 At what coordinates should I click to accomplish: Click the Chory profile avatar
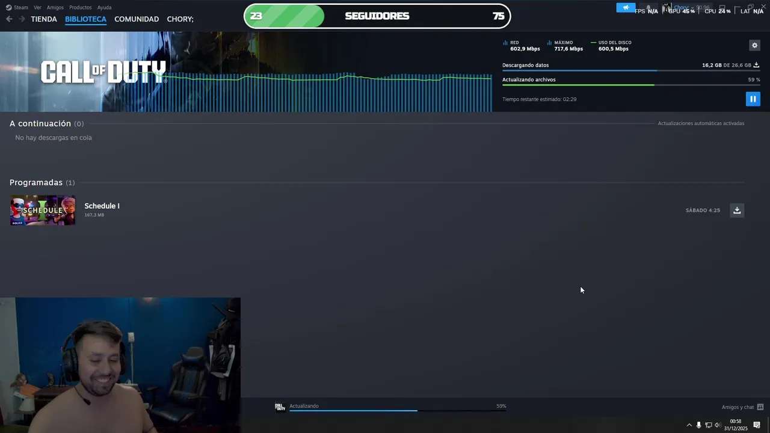(667, 8)
